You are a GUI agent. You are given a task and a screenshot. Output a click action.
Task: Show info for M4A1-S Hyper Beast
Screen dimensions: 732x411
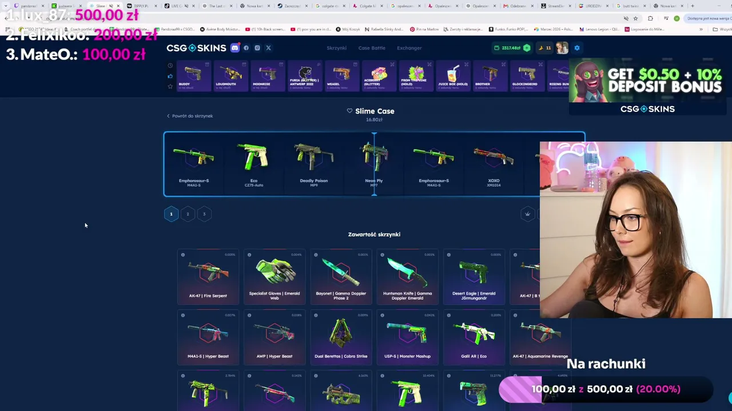pos(183,315)
